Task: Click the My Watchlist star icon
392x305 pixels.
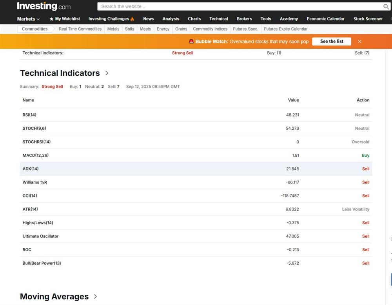Action: point(51,19)
